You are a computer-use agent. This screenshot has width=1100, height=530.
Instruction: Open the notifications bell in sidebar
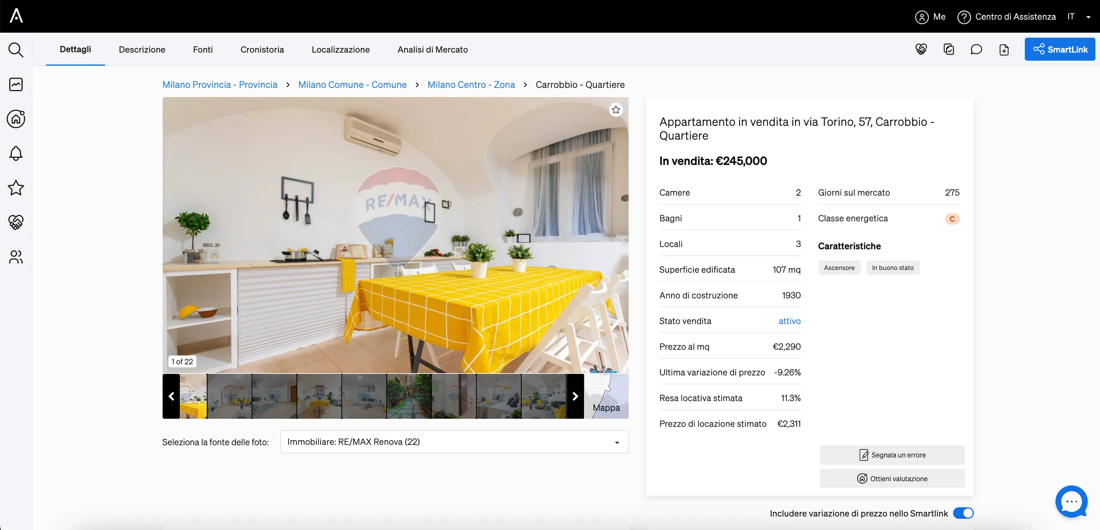[x=16, y=153]
